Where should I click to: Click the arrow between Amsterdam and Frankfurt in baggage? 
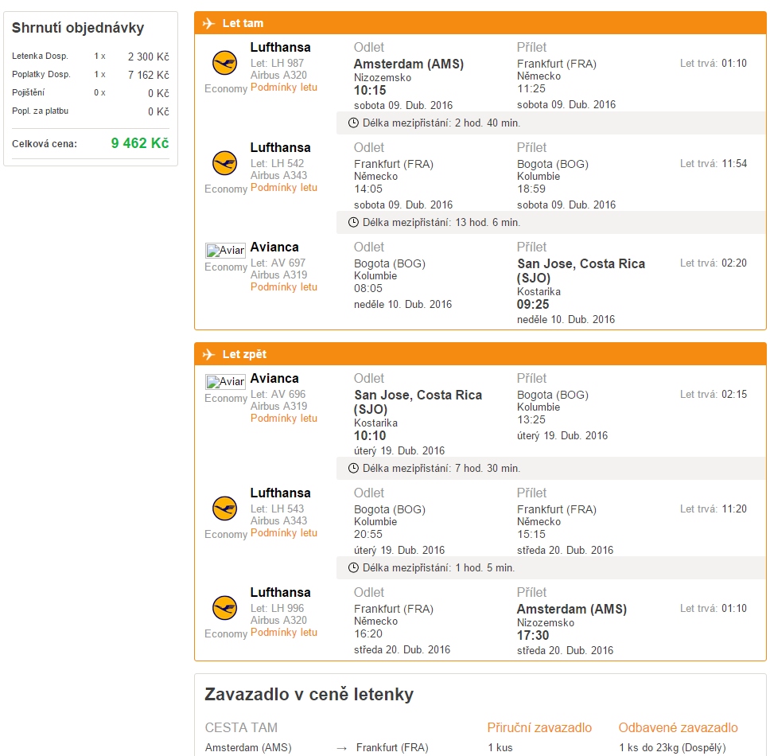(342, 748)
